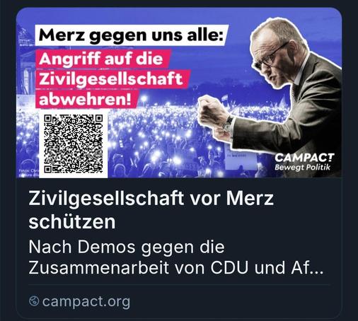Click the 'Bewegt Politik' tagline
This screenshot has width=358, height=321.
click(303, 168)
